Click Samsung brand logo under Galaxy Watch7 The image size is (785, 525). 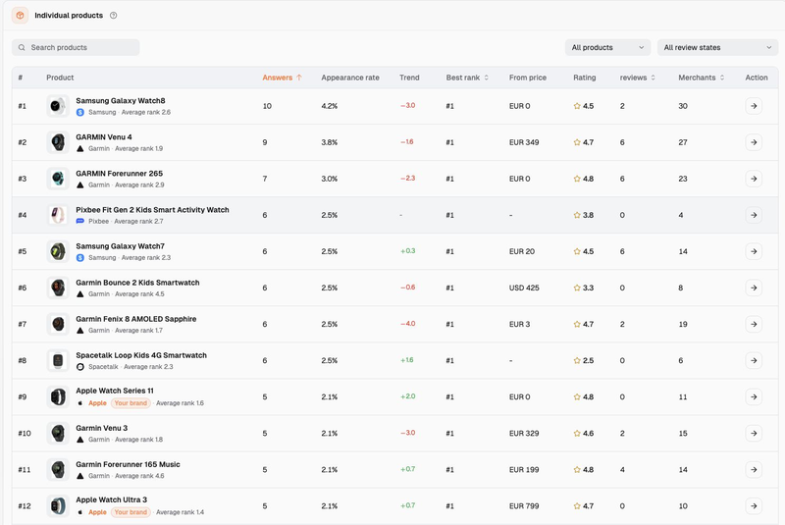tap(80, 258)
